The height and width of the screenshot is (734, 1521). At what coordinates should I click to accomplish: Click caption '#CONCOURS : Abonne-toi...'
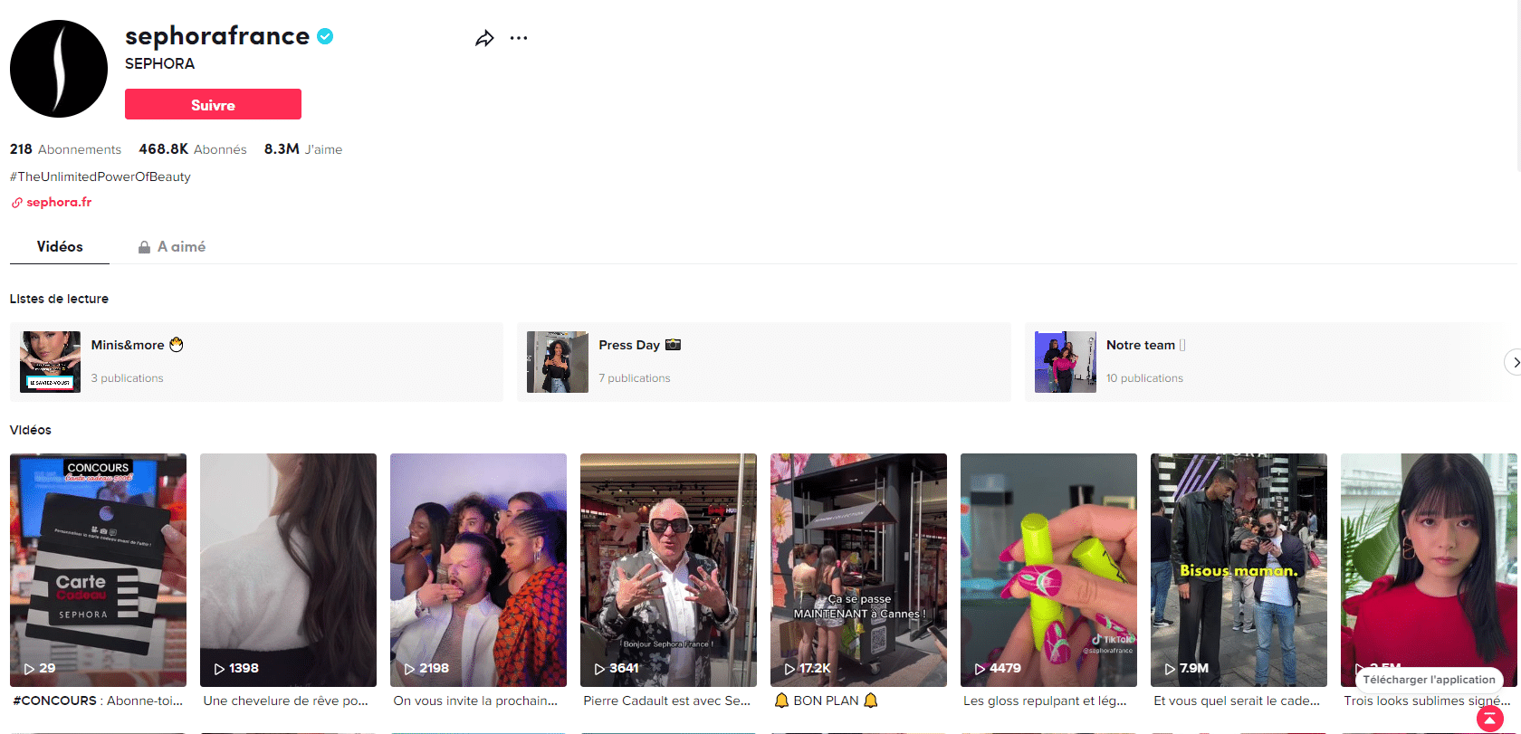tap(98, 701)
